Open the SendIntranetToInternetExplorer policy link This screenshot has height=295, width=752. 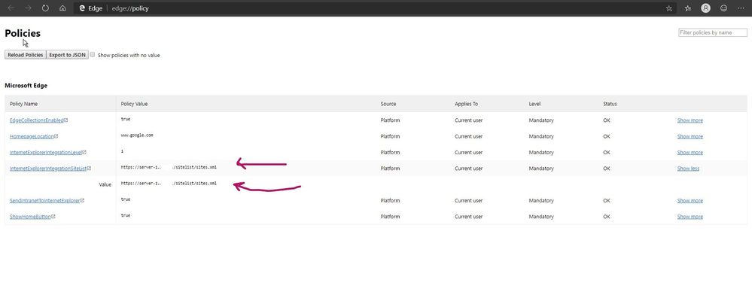point(44,200)
